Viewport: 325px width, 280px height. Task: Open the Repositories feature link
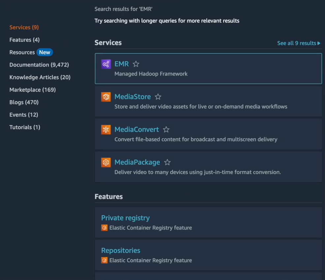121,250
